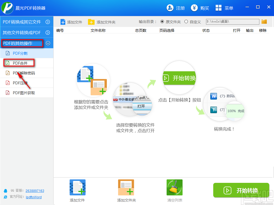Click the output path input field
The width and height of the screenshot is (274, 205).
233,22
